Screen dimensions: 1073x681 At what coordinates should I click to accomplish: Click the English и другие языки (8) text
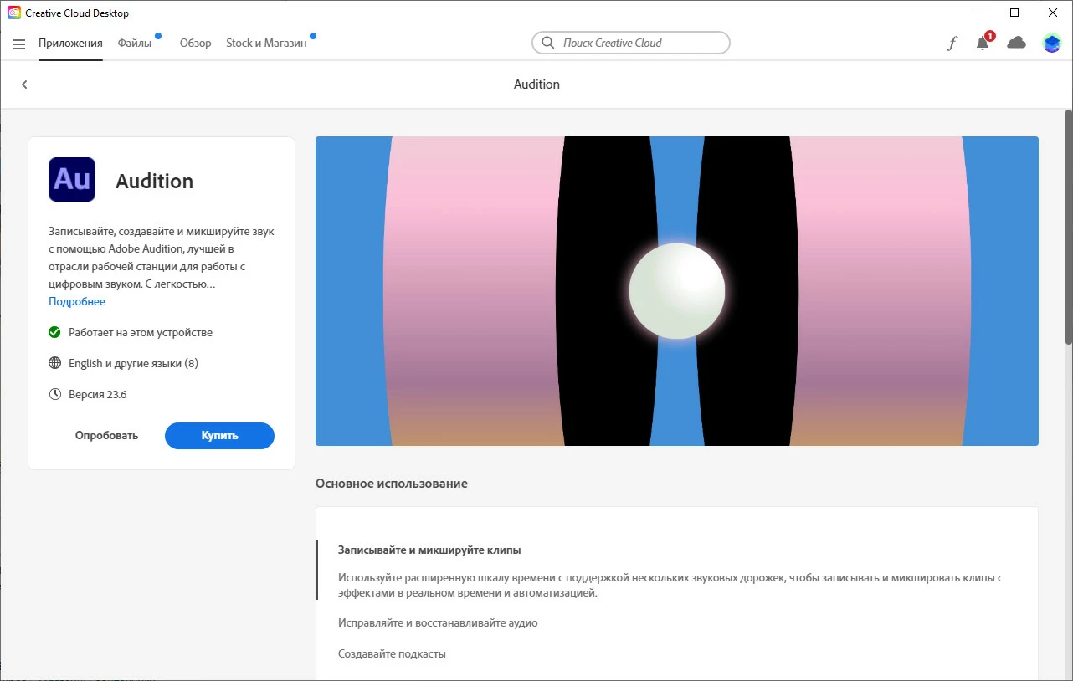pyautogui.click(x=133, y=363)
